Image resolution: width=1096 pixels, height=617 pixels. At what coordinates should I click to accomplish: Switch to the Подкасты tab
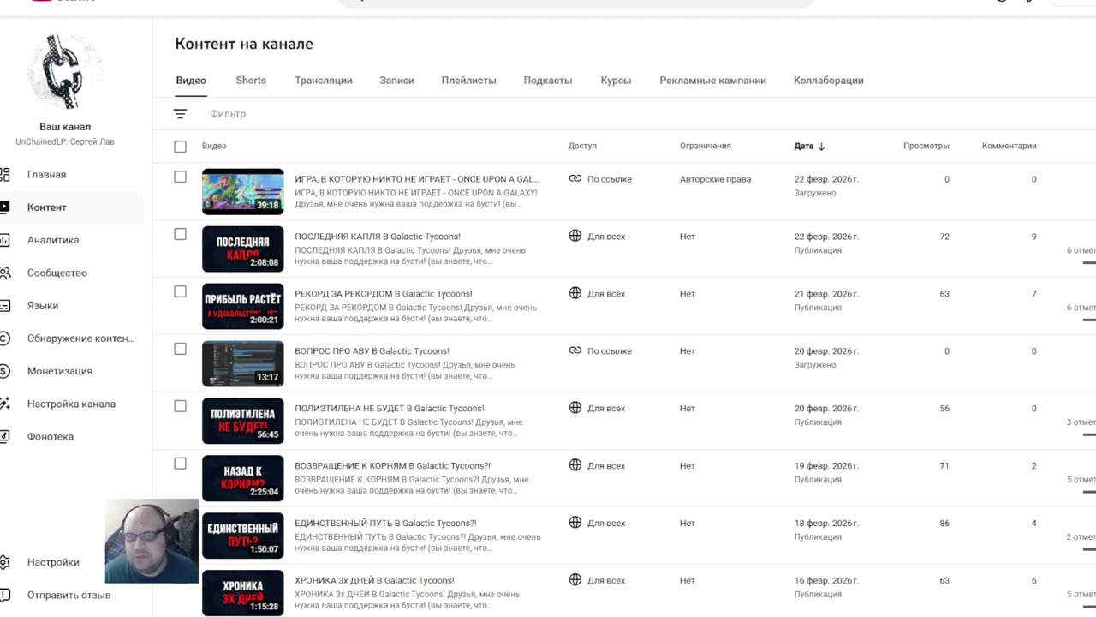pos(548,81)
